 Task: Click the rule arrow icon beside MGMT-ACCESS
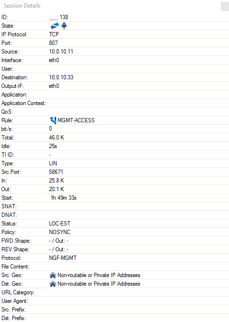(53, 120)
